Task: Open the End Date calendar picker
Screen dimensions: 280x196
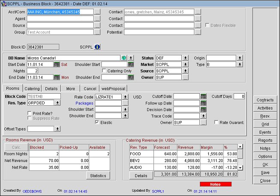Action: coord(57,77)
